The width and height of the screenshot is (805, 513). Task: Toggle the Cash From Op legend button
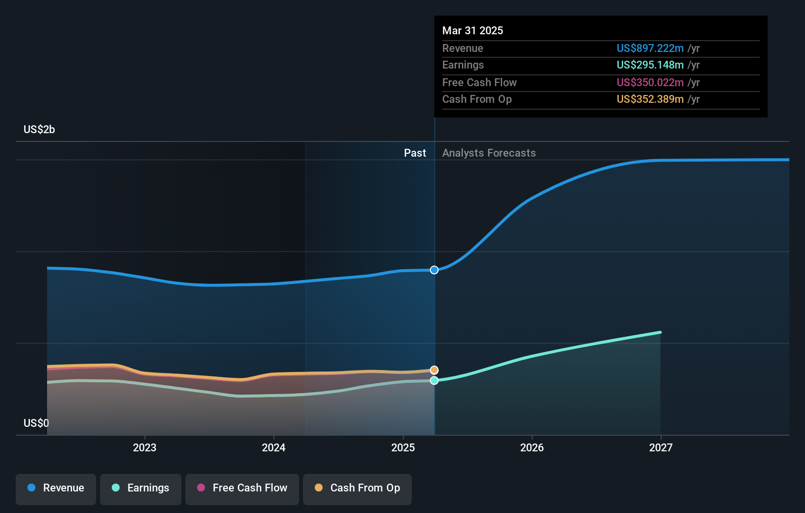click(x=357, y=489)
